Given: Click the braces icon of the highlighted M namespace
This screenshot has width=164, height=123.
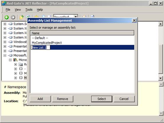Looking at the screenshot, I should click(21, 78).
